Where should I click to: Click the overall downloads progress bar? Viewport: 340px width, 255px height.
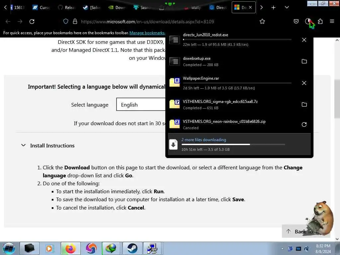233,144
